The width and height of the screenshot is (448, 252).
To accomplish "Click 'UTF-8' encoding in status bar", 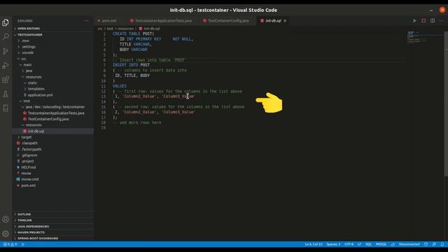I will (x=349, y=244).
